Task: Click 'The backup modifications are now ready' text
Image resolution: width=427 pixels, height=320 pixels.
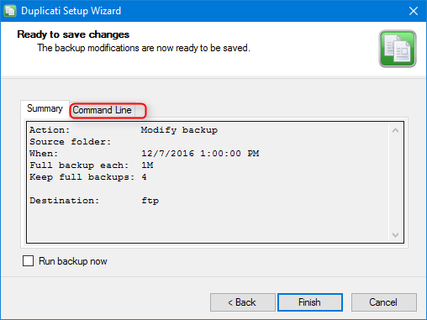Action: point(144,48)
